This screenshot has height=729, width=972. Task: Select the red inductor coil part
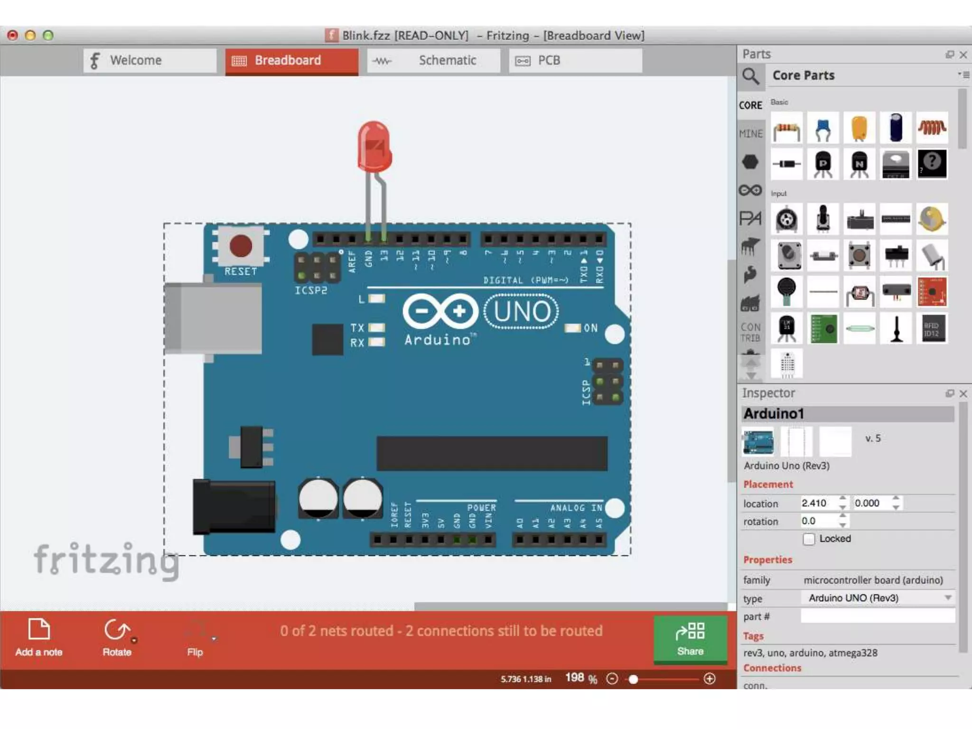932,128
